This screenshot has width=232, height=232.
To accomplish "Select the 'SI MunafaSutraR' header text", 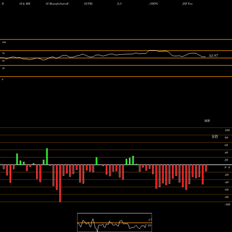I will coord(57,4).
